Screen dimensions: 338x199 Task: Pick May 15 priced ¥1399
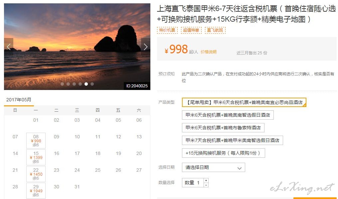pos(36,157)
